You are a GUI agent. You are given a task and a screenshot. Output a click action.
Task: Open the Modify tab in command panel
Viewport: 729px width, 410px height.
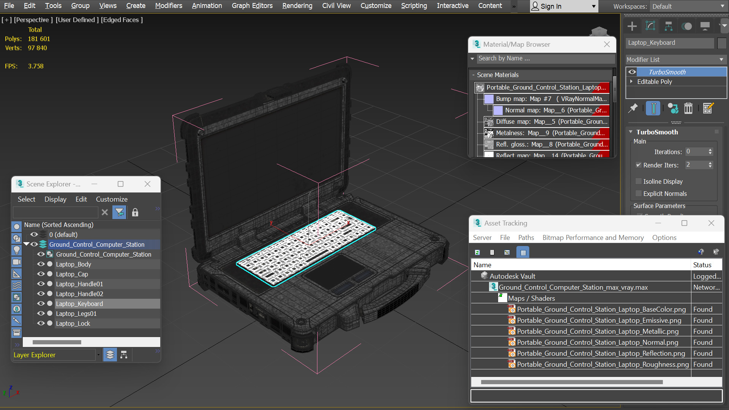(x=650, y=26)
